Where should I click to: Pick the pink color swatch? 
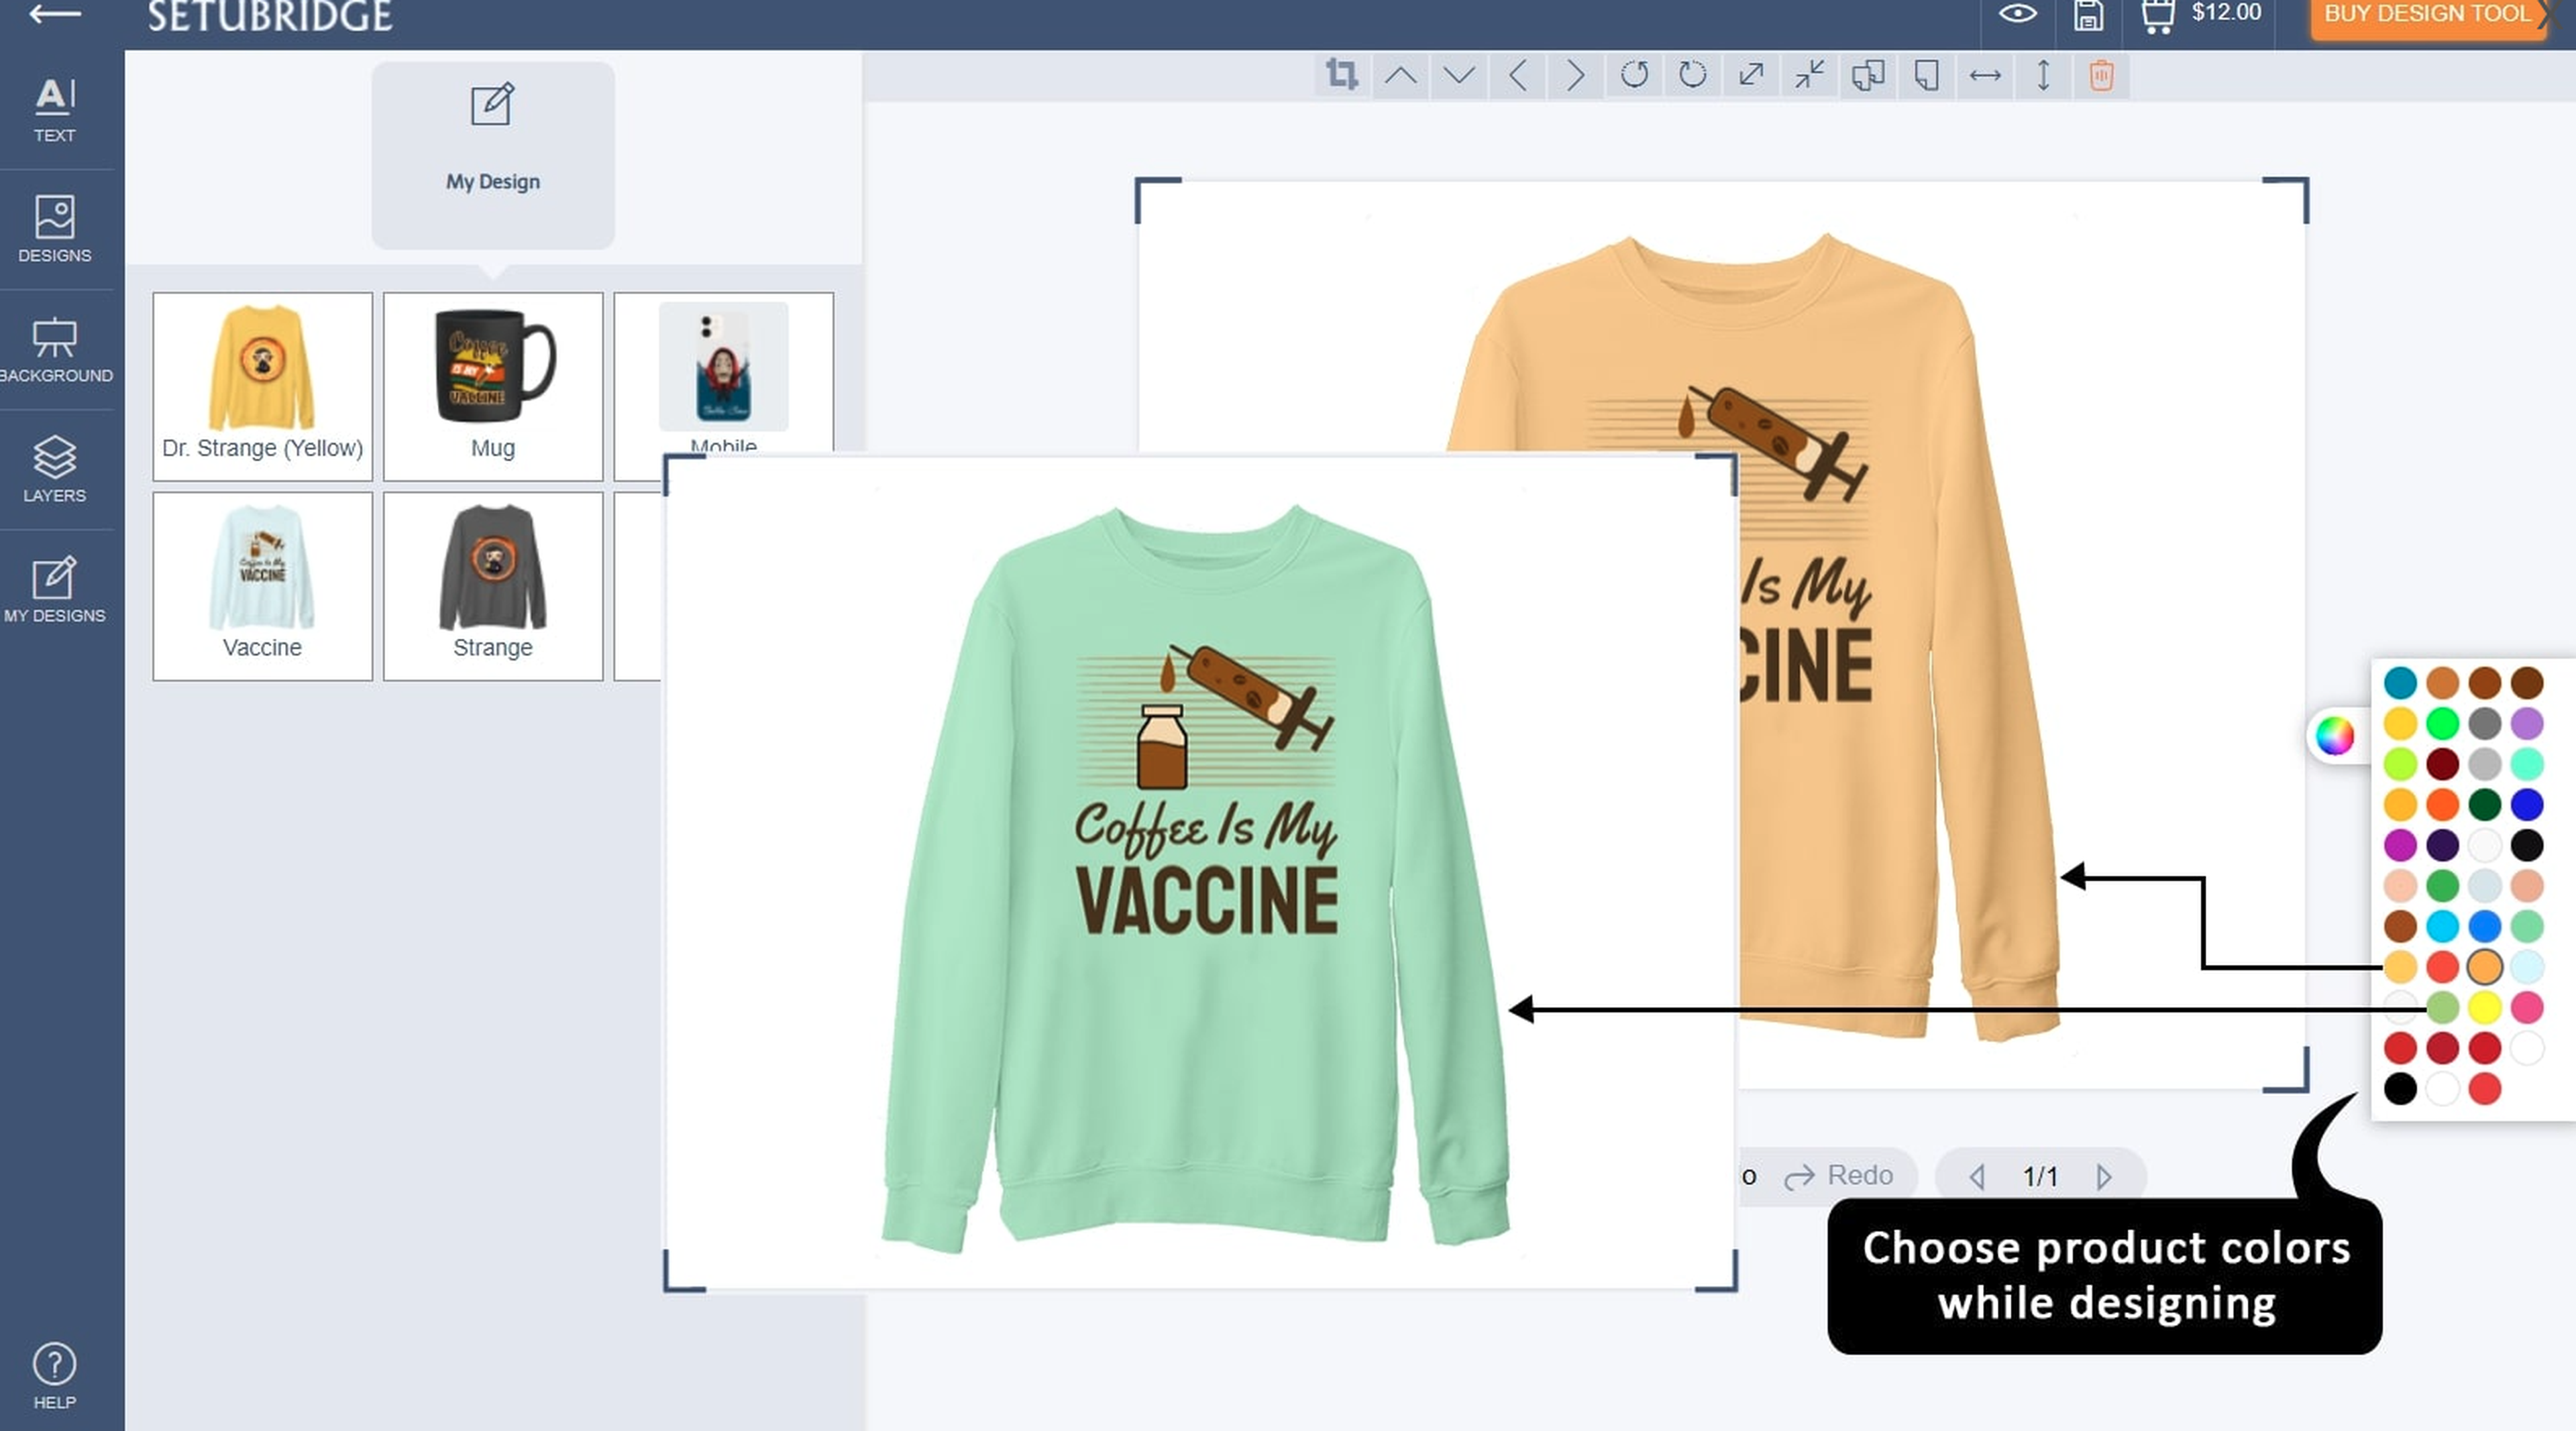[2526, 1007]
